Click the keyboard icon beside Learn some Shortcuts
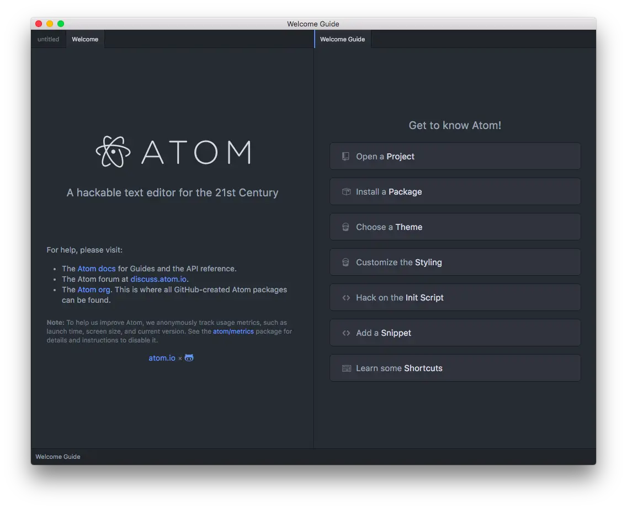Image resolution: width=627 pixels, height=509 pixels. coord(347,368)
